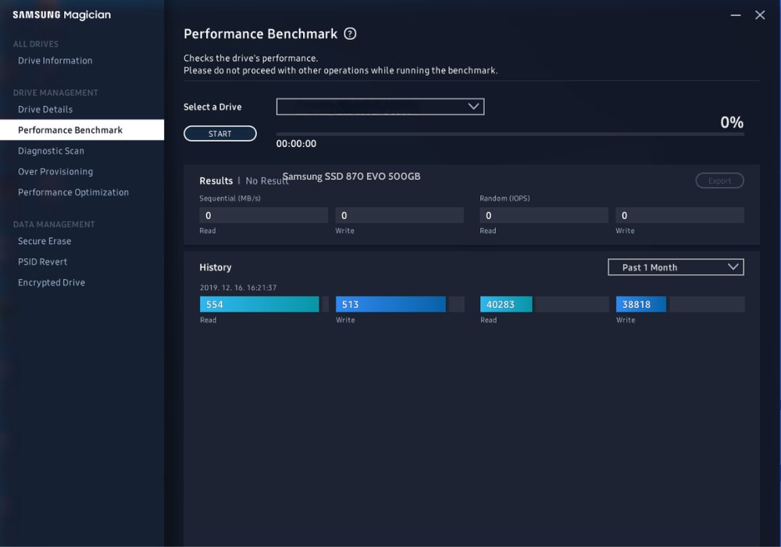Click the random Read result field

(544, 215)
